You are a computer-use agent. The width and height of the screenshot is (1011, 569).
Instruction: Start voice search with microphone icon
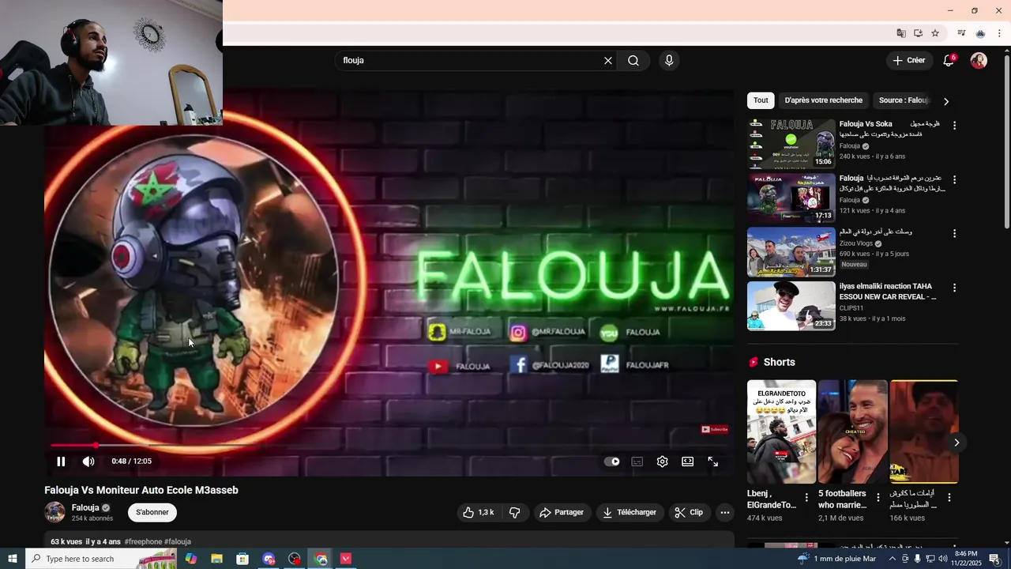669,61
